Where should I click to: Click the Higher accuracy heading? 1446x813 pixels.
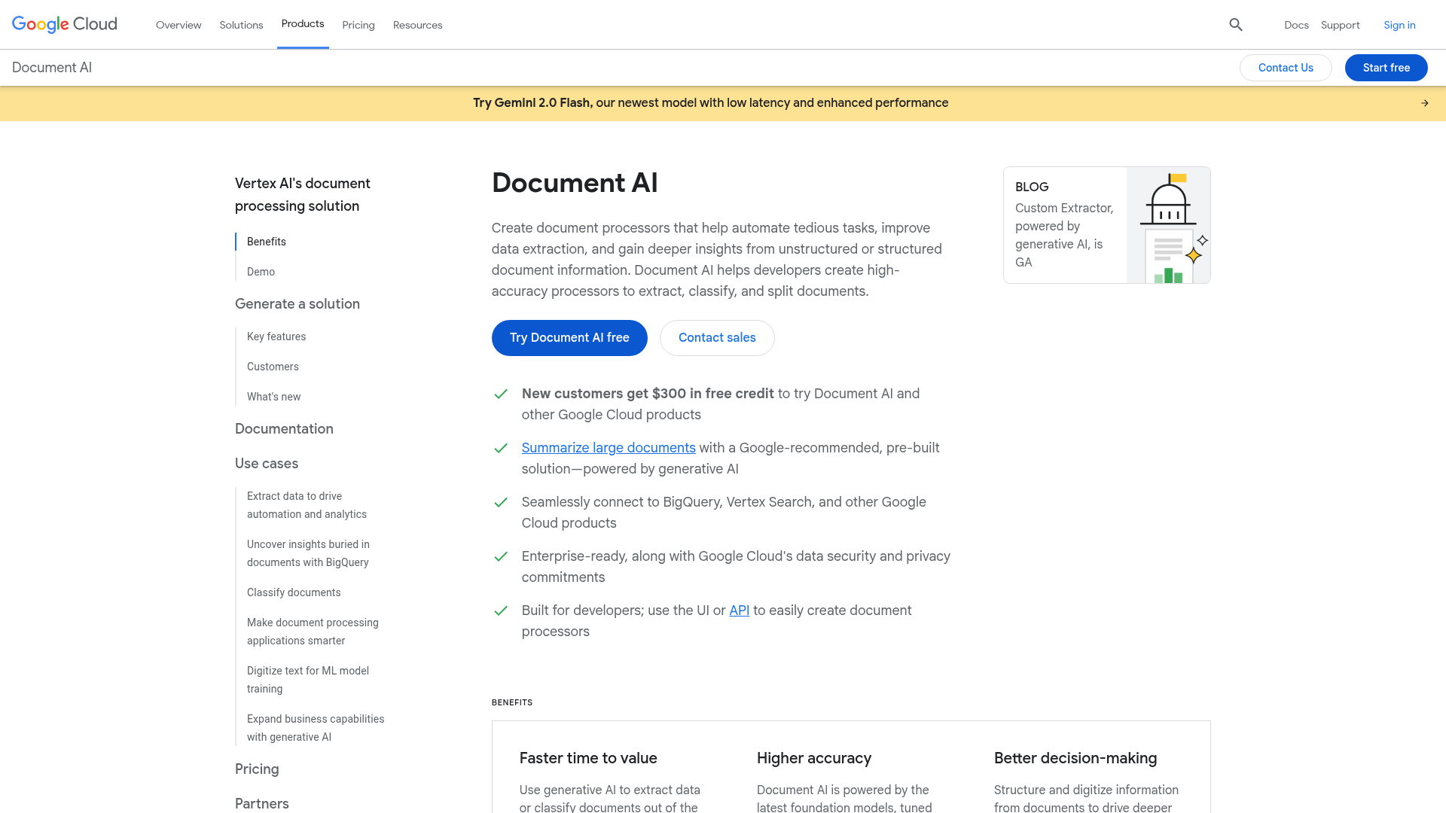(814, 758)
